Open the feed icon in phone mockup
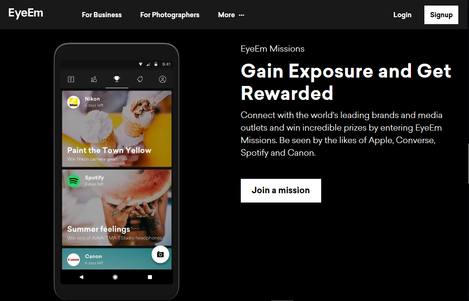 click(71, 79)
